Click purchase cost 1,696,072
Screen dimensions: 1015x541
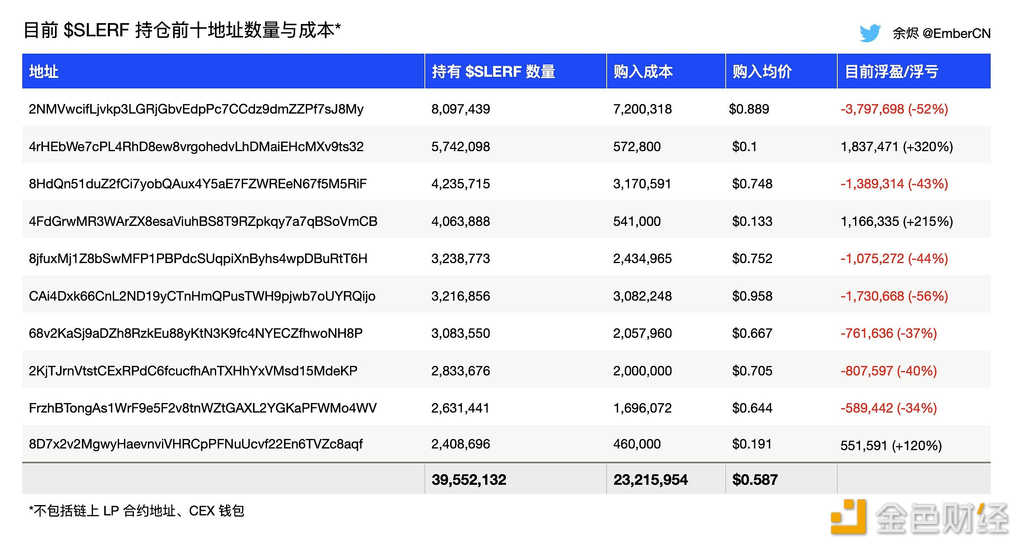(643, 408)
